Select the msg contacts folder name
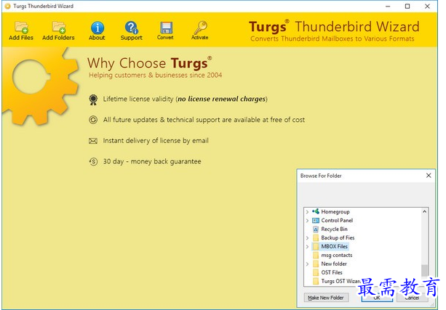Image resolution: width=446 pixels, height=310 pixels. [x=336, y=256]
